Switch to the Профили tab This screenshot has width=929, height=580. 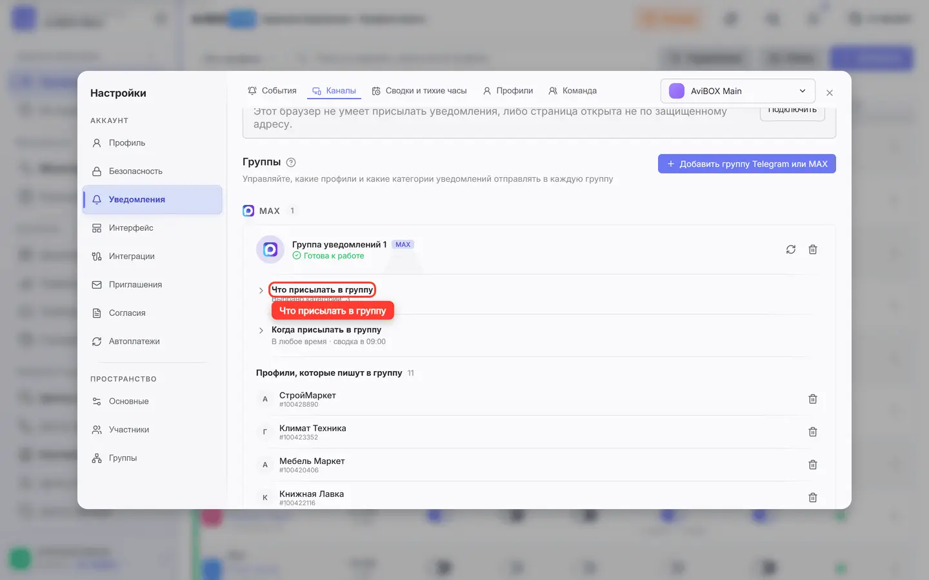[508, 91]
